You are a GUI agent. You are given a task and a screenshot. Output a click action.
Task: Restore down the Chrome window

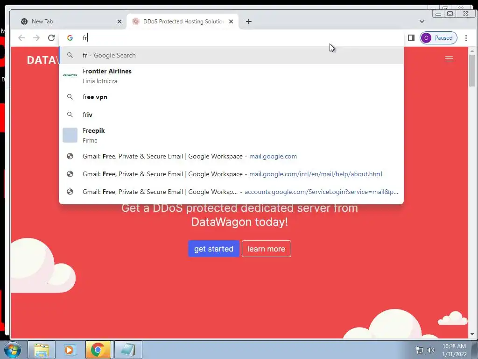[450, 14]
